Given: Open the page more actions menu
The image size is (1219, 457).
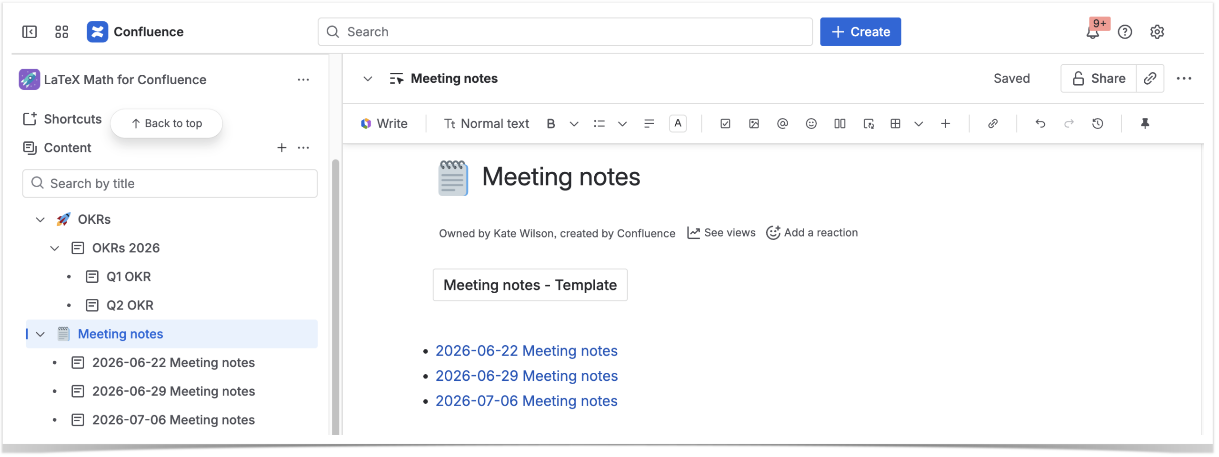Looking at the screenshot, I should point(1184,79).
